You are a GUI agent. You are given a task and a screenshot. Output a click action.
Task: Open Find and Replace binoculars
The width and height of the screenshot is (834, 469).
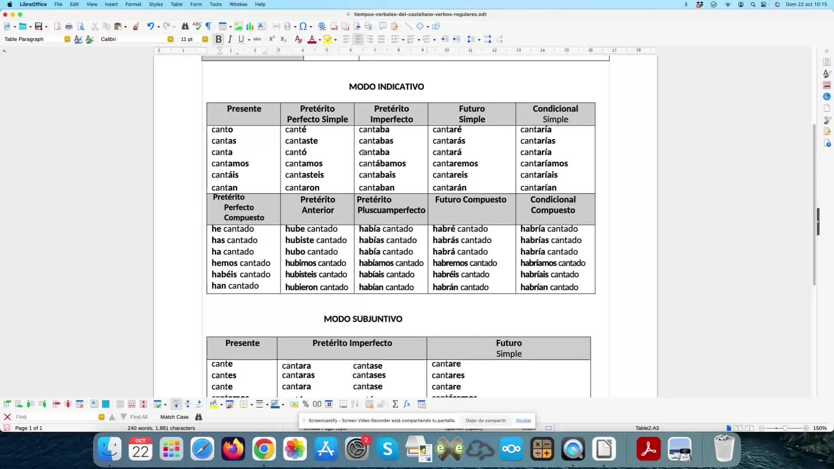(x=185, y=26)
